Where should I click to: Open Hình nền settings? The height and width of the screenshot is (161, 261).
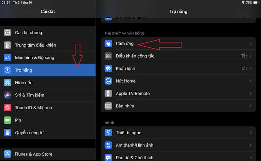pyautogui.click(x=48, y=83)
